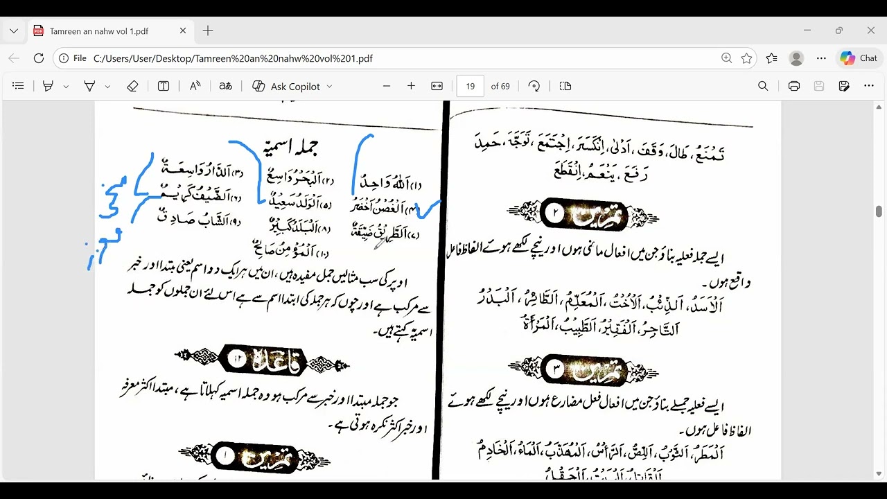Select the Tamreen an nahw vol 1.pdf tab
Image resolution: width=887 pixels, height=499 pixels.
coord(109,31)
